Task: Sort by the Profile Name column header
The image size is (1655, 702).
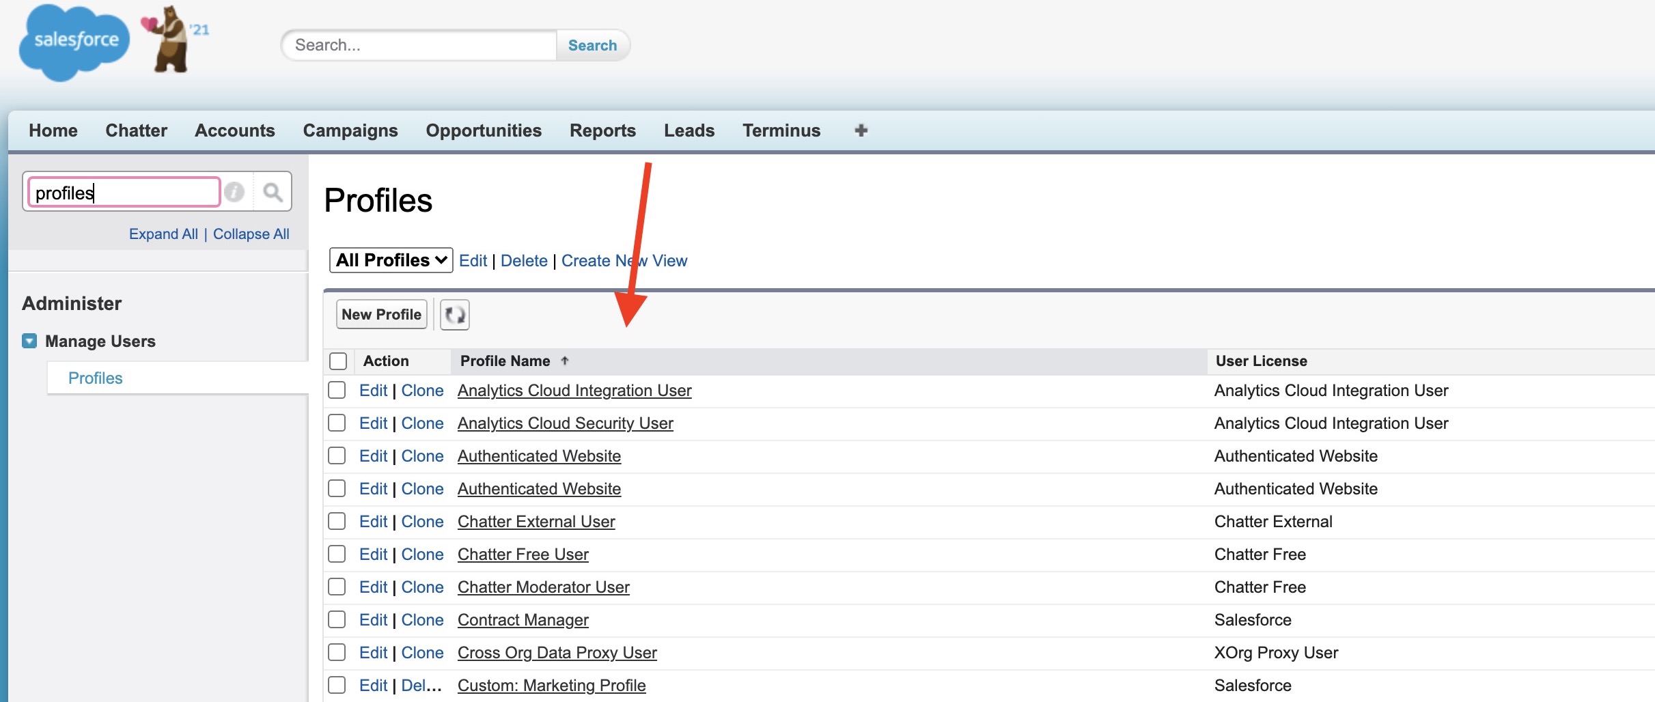Action: click(x=505, y=361)
